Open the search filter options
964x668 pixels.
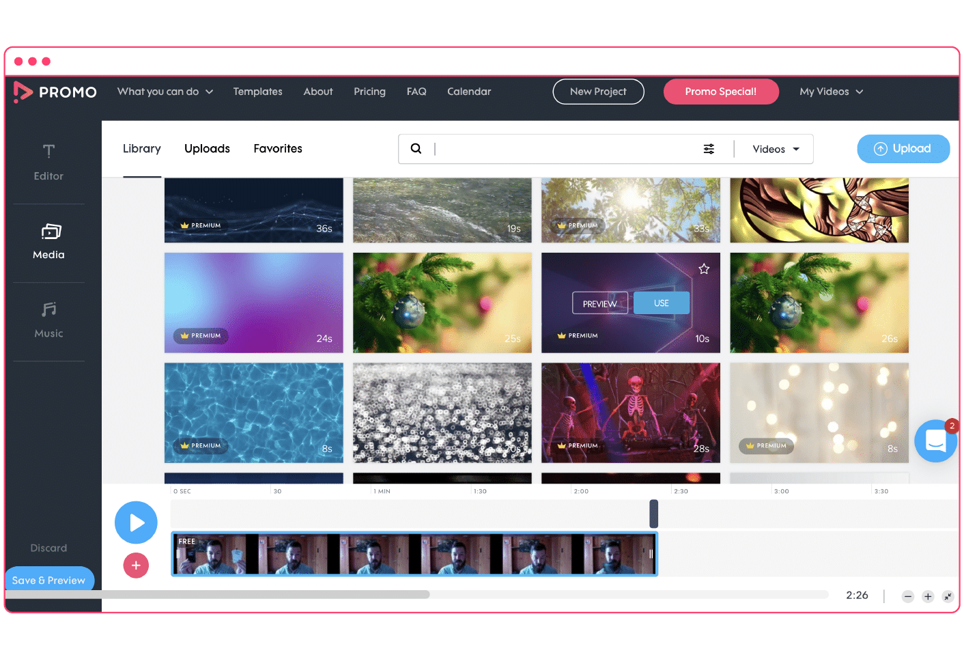click(709, 148)
